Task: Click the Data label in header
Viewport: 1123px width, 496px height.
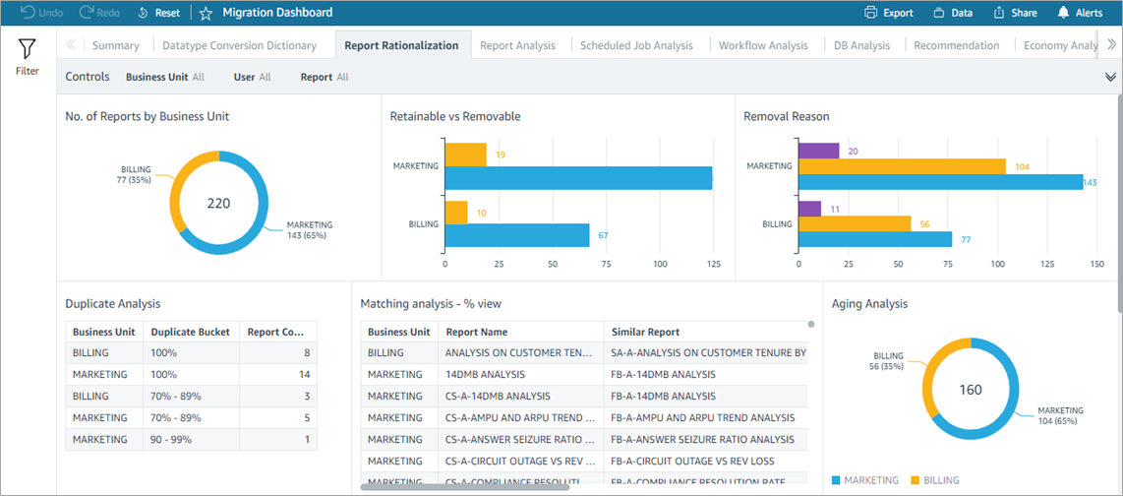Action: tap(962, 13)
